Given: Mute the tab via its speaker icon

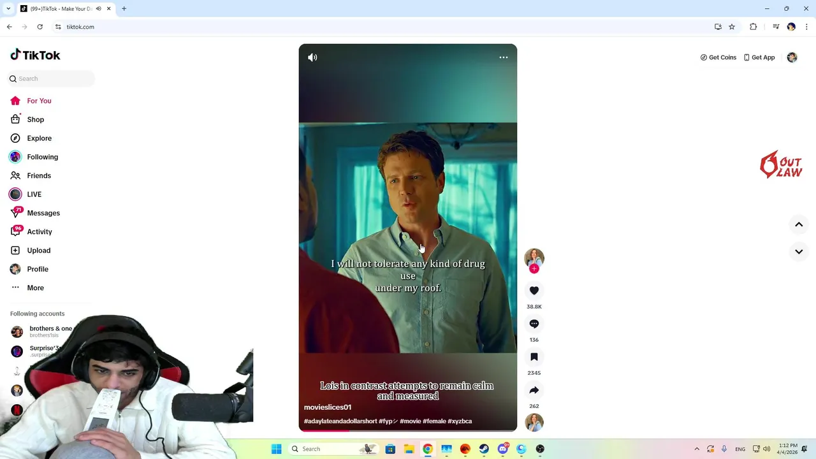Looking at the screenshot, I should [x=98, y=9].
